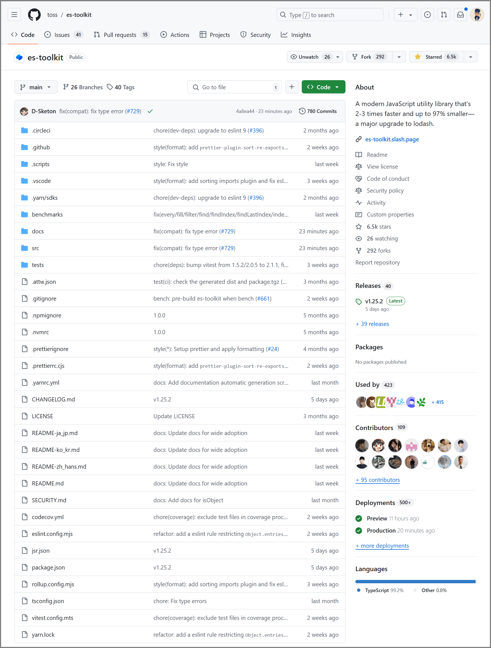
Task: Open the hamburger navigation menu
Action: [x=14, y=15]
